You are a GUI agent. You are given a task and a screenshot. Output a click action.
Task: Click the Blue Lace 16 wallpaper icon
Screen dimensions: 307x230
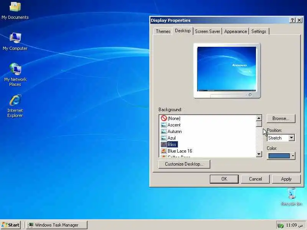point(164,151)
